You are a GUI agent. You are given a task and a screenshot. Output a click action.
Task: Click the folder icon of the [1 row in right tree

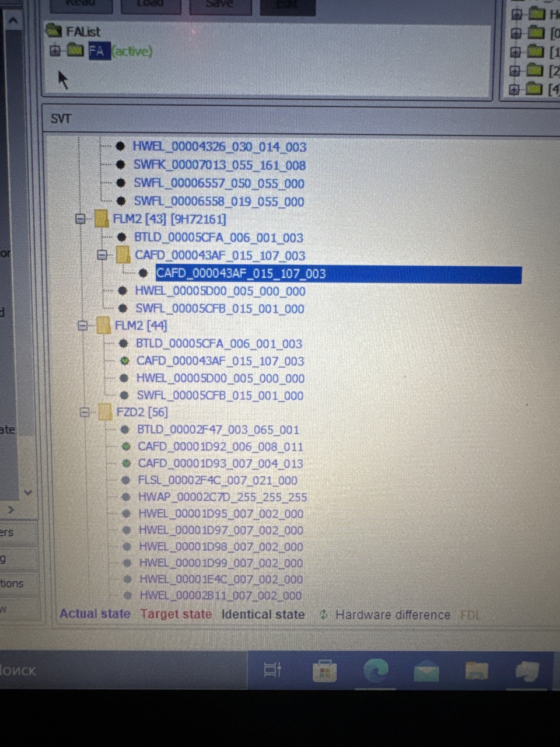(x=535, y=52)
